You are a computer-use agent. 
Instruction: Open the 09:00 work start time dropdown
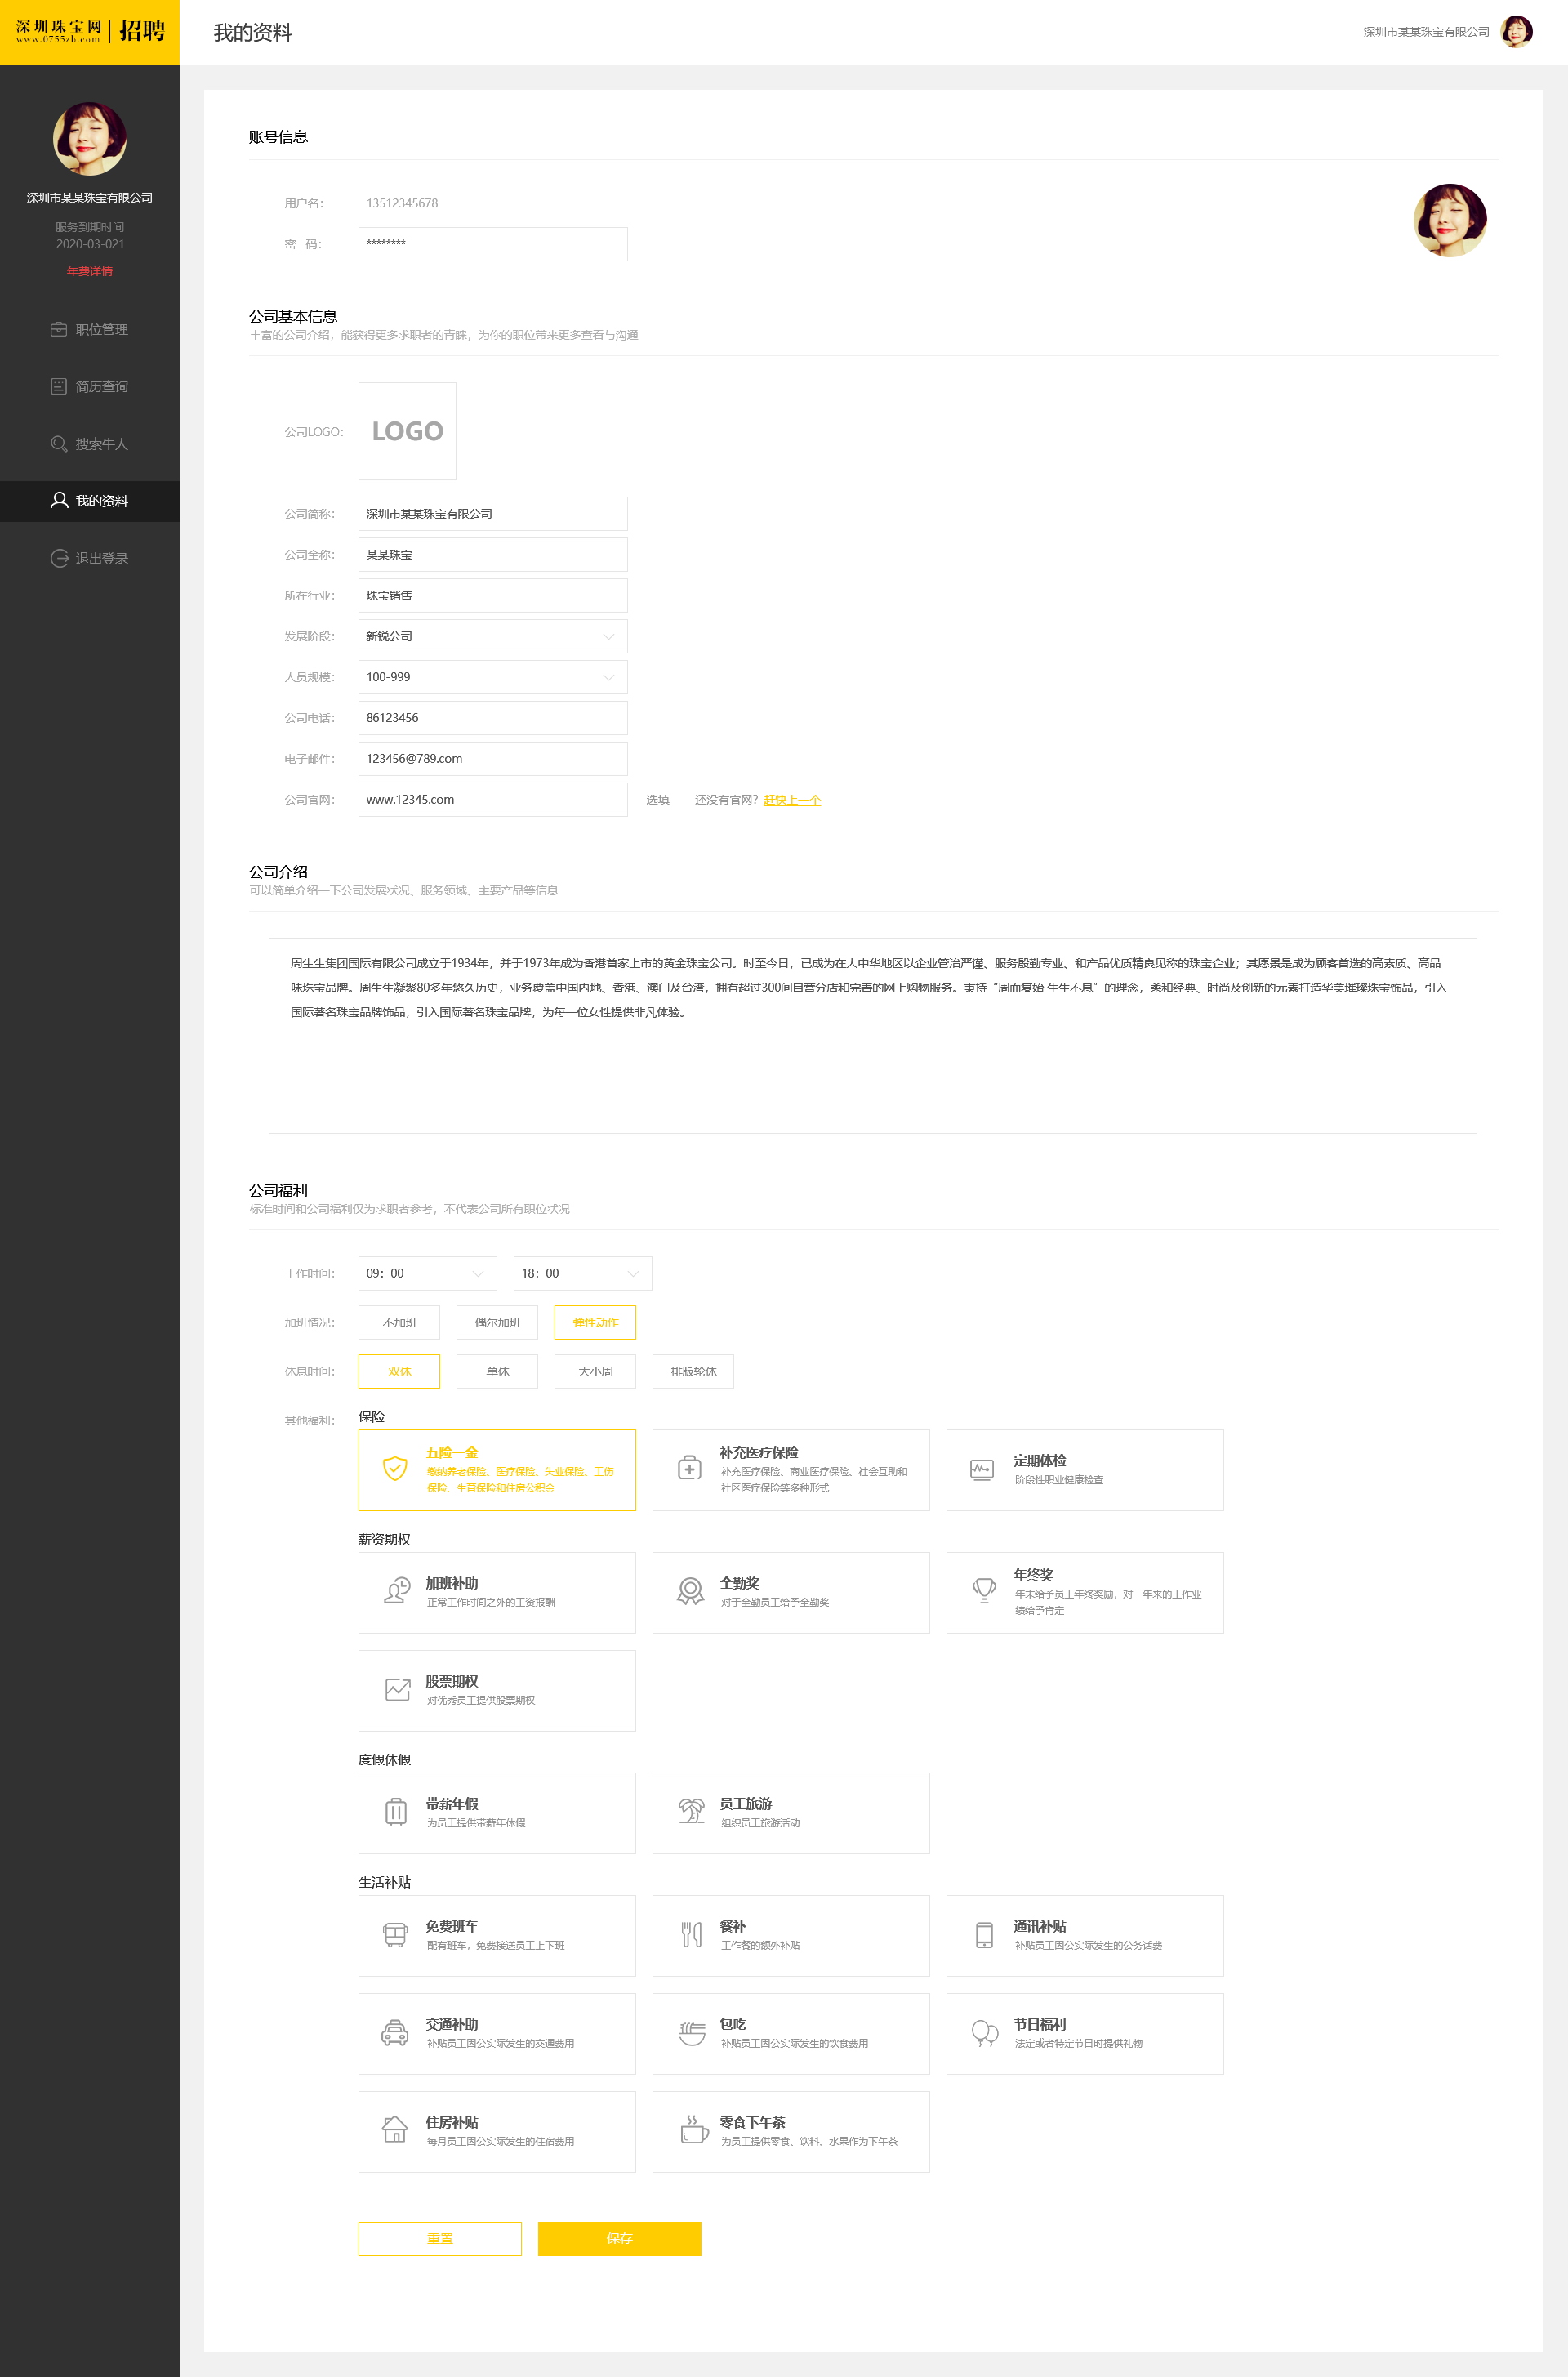coord(427,1273)
